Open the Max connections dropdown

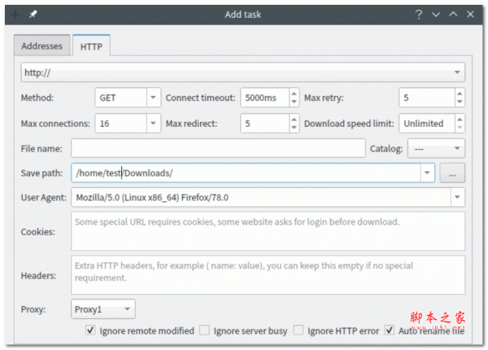point(153,123)
